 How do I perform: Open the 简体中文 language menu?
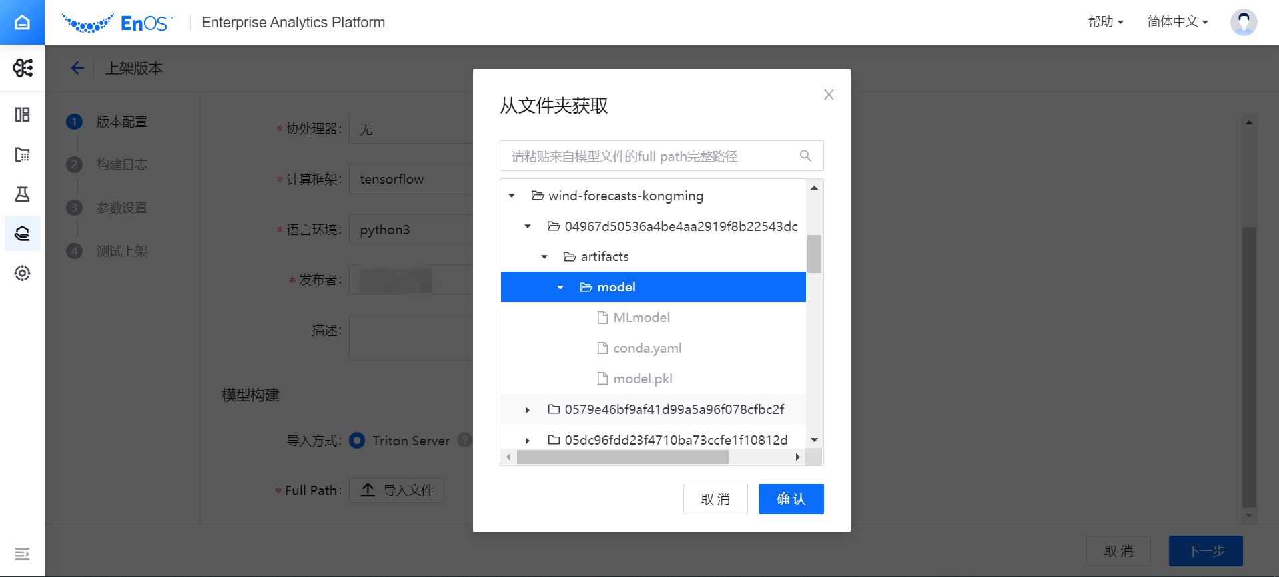[x=1177, y=22]
